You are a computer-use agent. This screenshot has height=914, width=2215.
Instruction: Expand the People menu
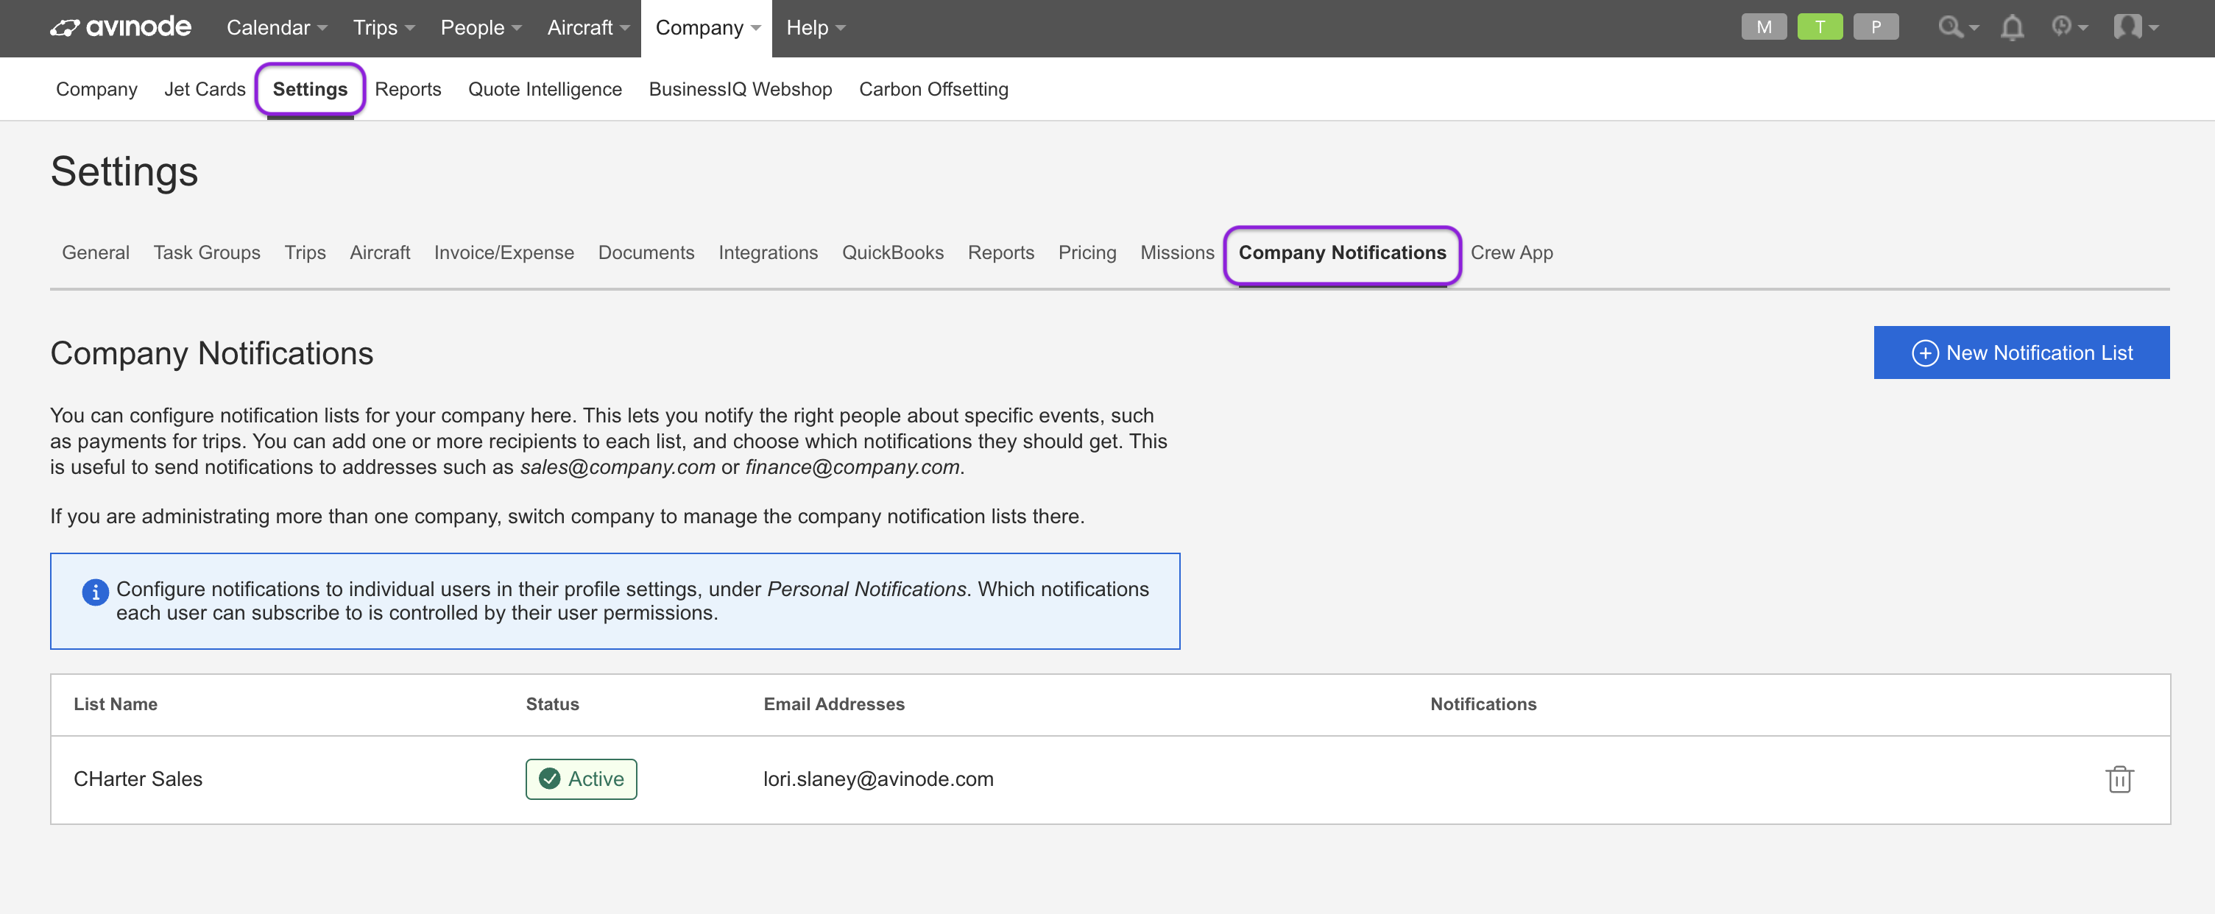point(481,27)
